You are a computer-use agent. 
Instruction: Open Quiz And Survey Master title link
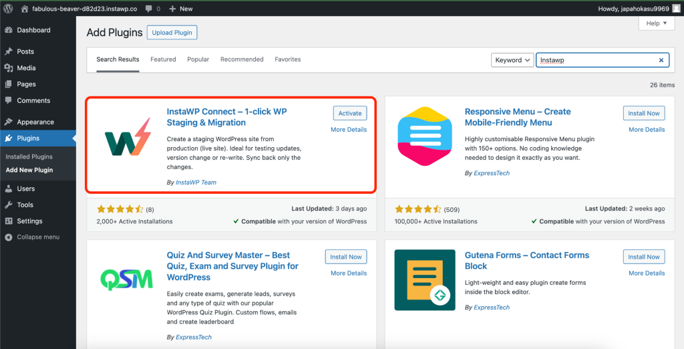(x=232, y=266)
